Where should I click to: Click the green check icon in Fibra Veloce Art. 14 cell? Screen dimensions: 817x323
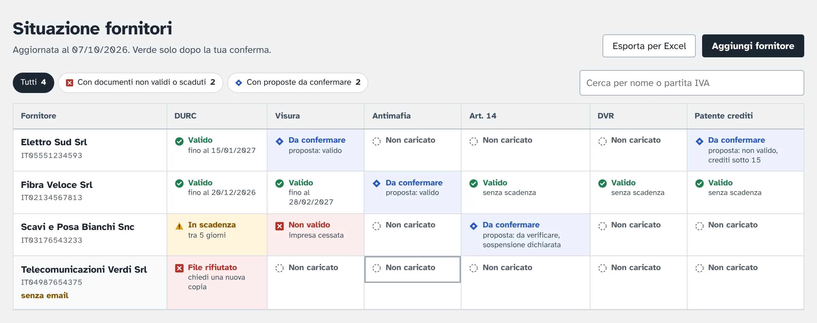[474, 183]
